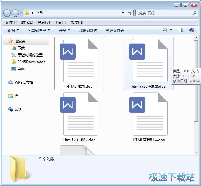Click the path arrow before 下载
Viewport: 201px width, 186px height.
[33, 13]
